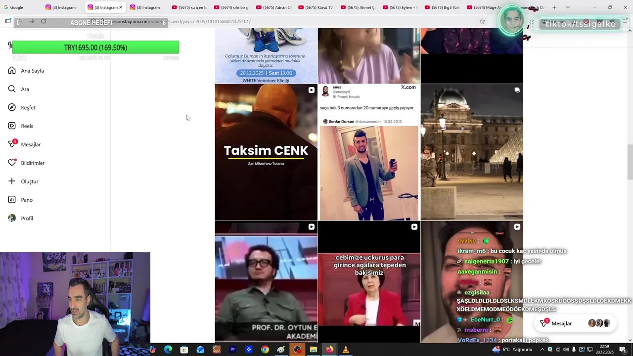This screenshot has width=633, height=356.
Task: Open the 6°C Yağmurlu weather widget
Action: pos(512,350)
